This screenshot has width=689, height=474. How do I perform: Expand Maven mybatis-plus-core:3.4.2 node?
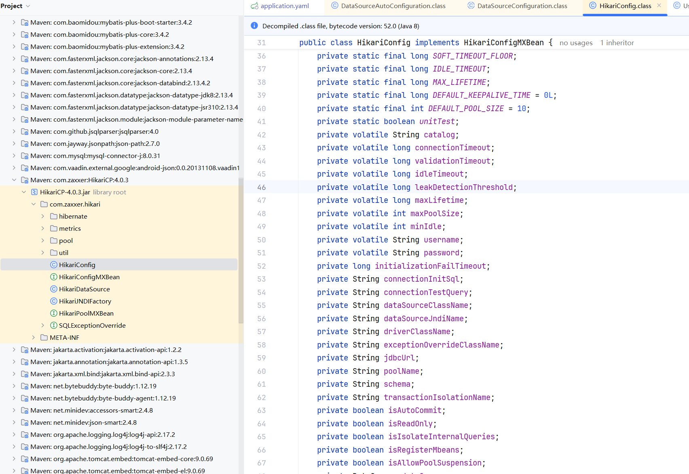pos(14,34)
